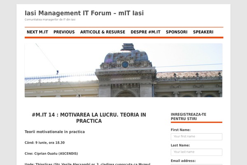The image size is (247, 165).
Task: Focus the First Name input field
Action: point(196,137)
